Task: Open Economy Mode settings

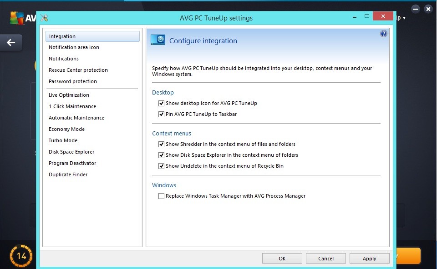Action: 66,130
